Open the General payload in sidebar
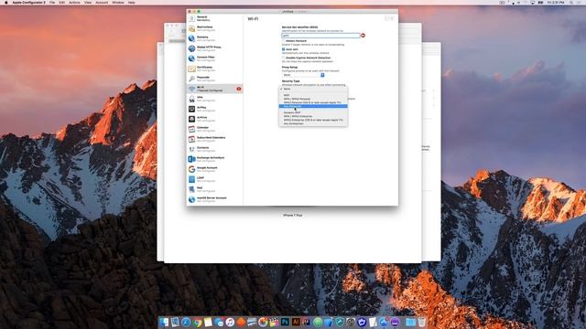586x329 pixels. (214, 18)
